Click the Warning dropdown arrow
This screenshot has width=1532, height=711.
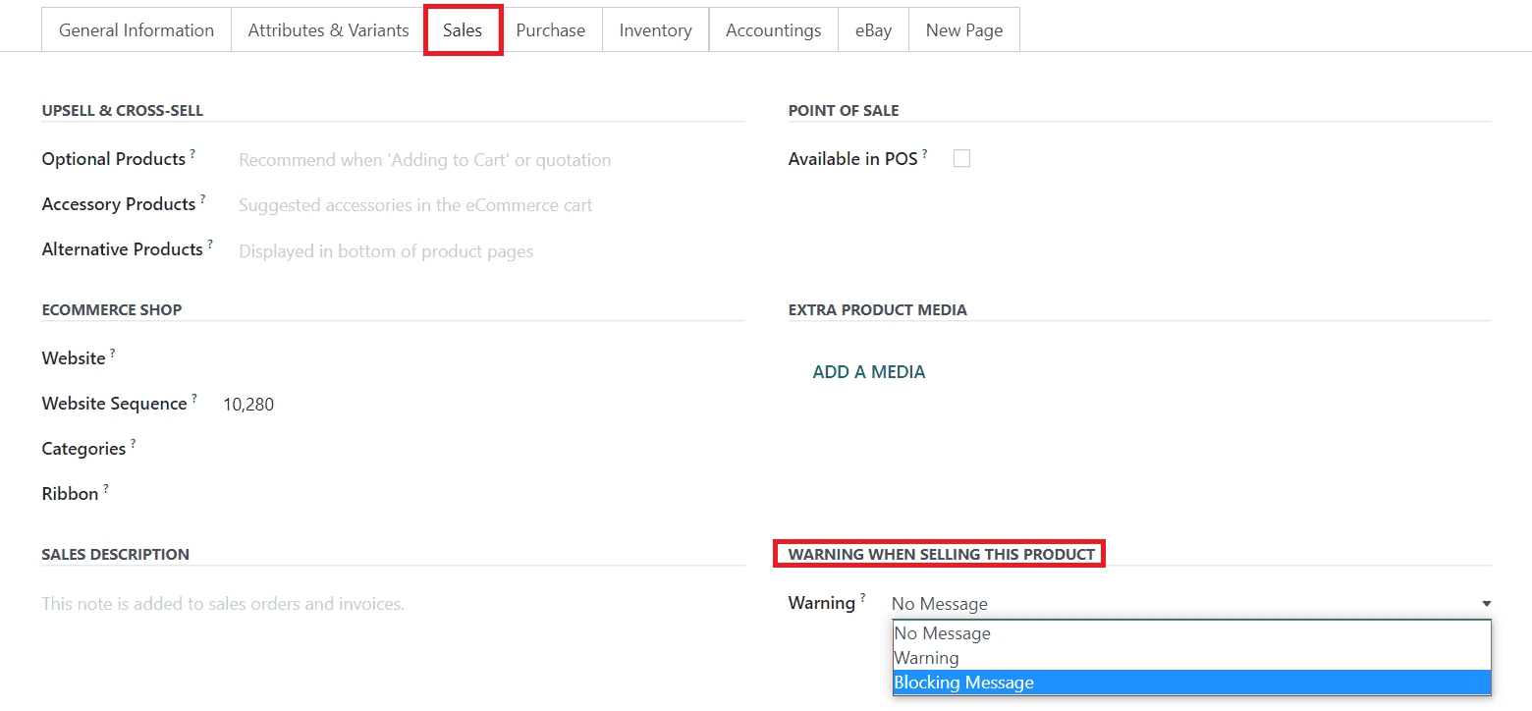(x=1486, y=604)
